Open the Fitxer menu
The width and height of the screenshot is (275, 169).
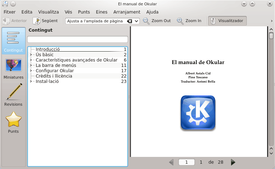coord(10,12)
